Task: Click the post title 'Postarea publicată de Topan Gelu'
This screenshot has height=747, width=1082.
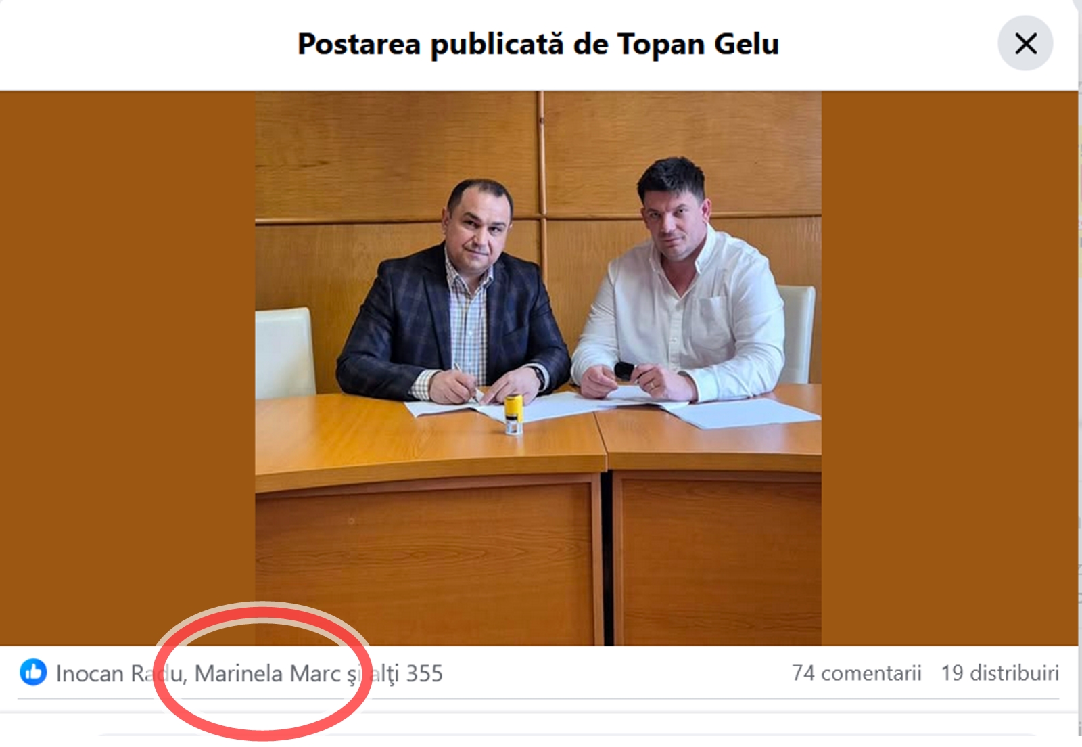Action: point(538,44)
